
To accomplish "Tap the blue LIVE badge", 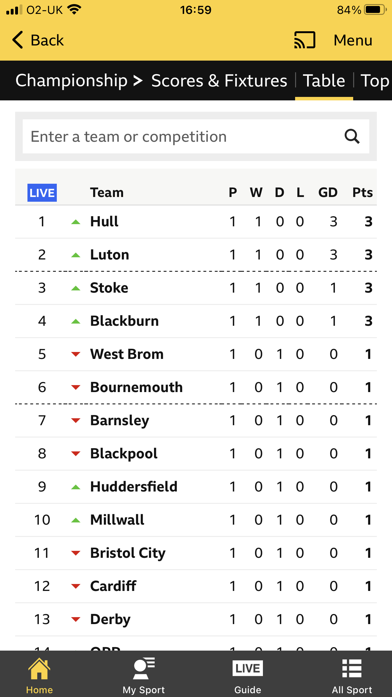I will coord(42,193).
